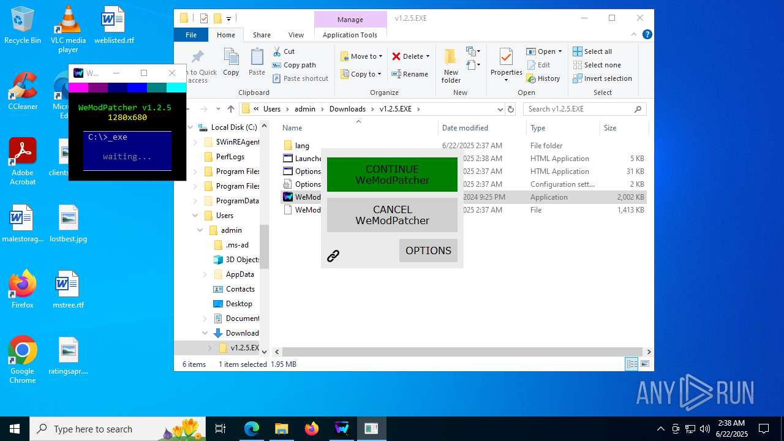Viewport: 784px width, 441px height.
Task: Collapse the Users tree node
Action: 196,216
